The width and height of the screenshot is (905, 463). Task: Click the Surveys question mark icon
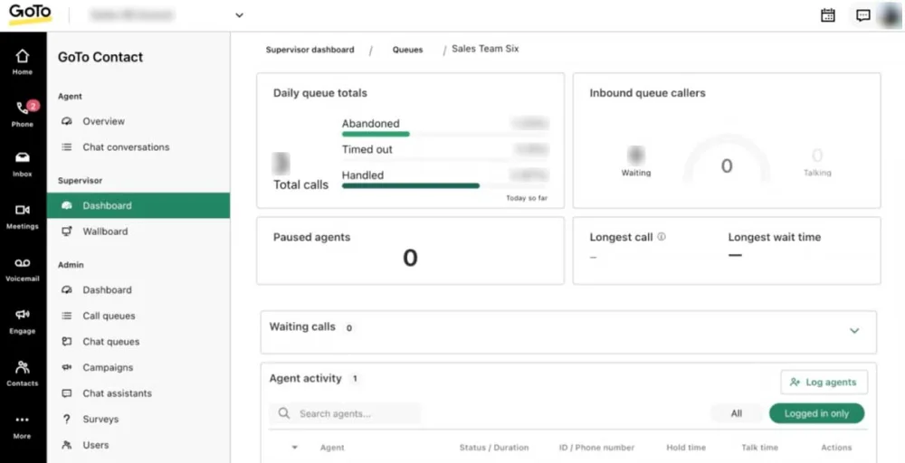[67, 420]
